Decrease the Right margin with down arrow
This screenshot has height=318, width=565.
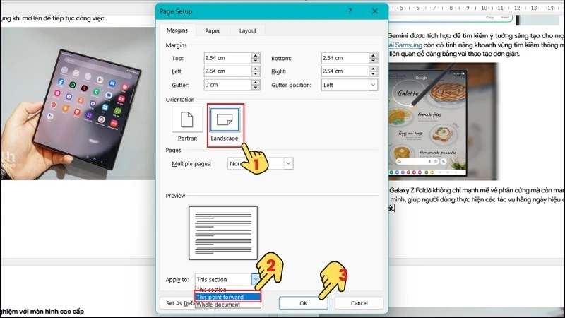pos(374,74)
